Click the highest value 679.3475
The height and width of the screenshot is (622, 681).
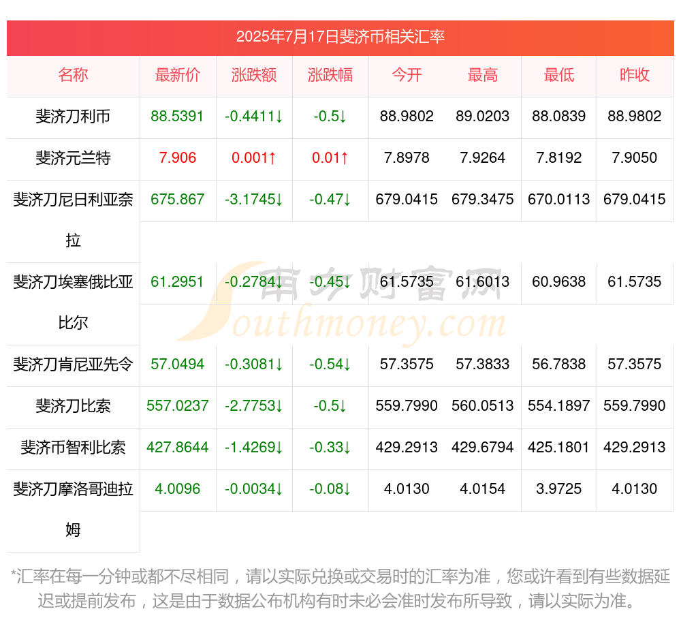click(483, 200)
